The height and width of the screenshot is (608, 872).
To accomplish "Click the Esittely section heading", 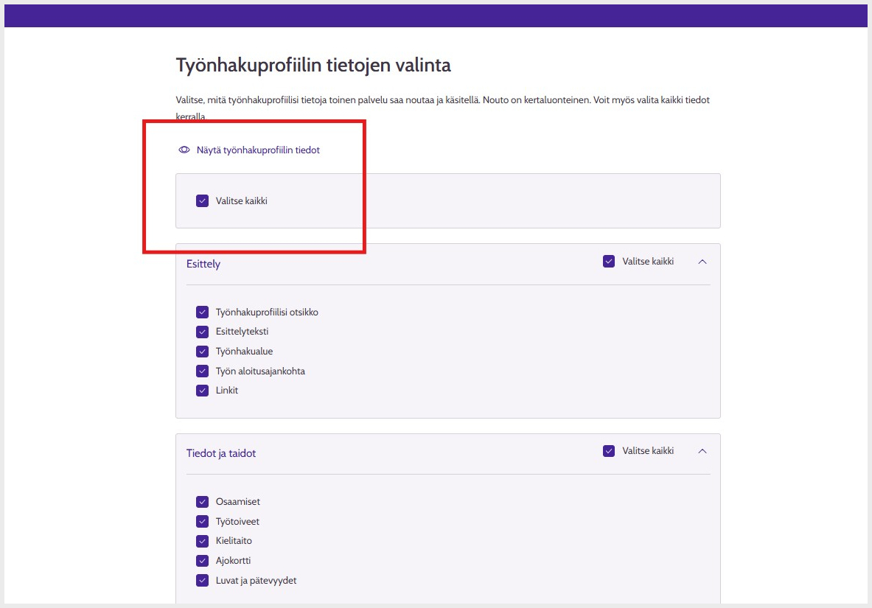I will (203, 264).
